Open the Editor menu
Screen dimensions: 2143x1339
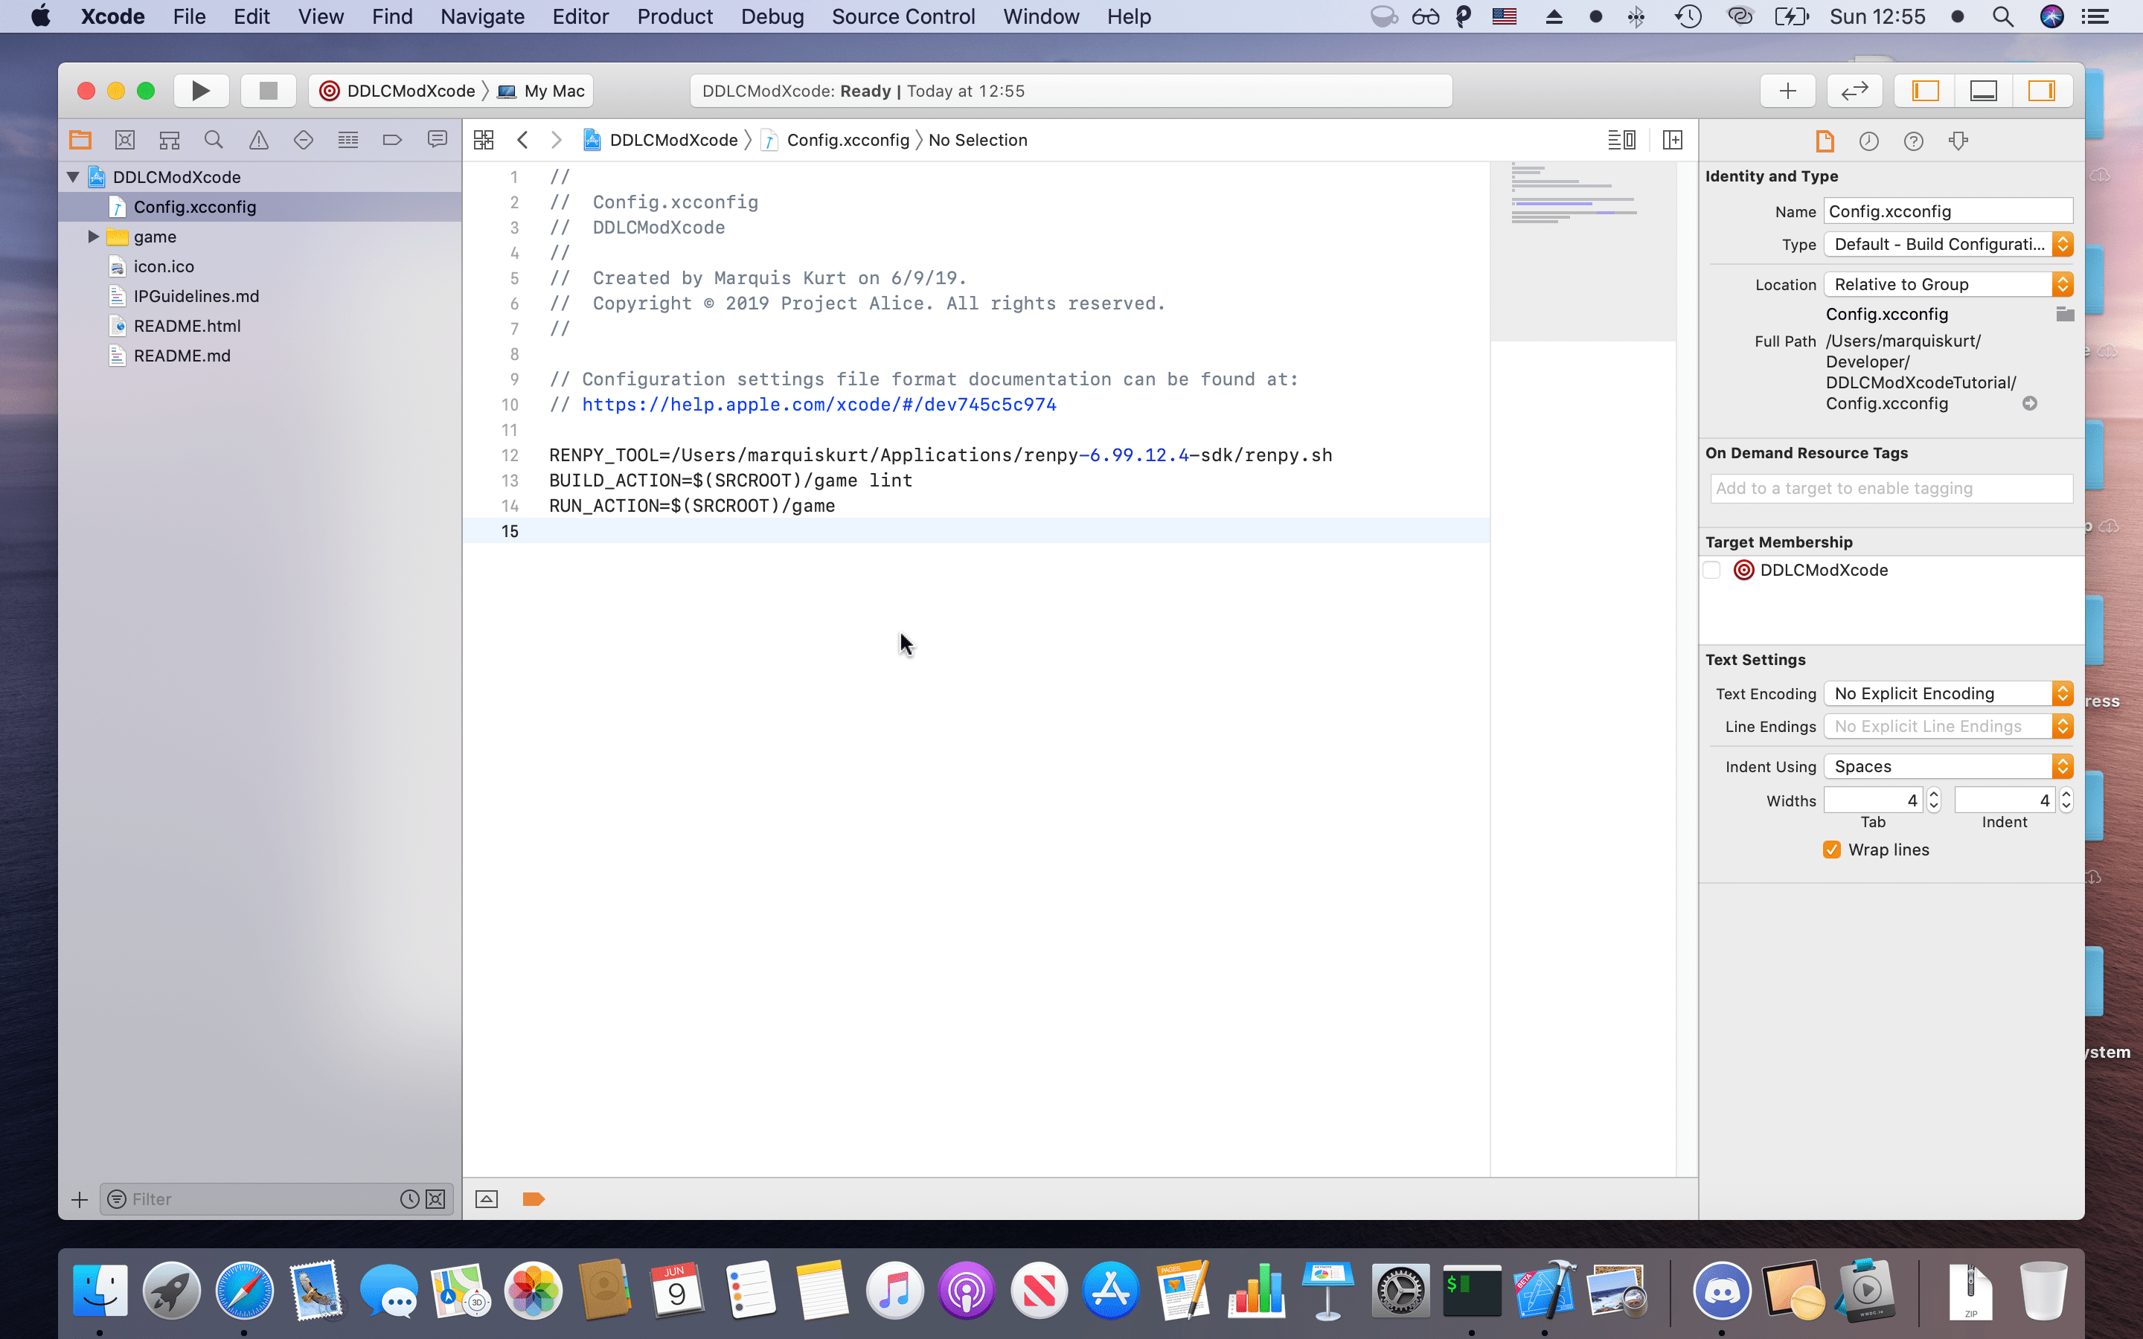point(581,17)
